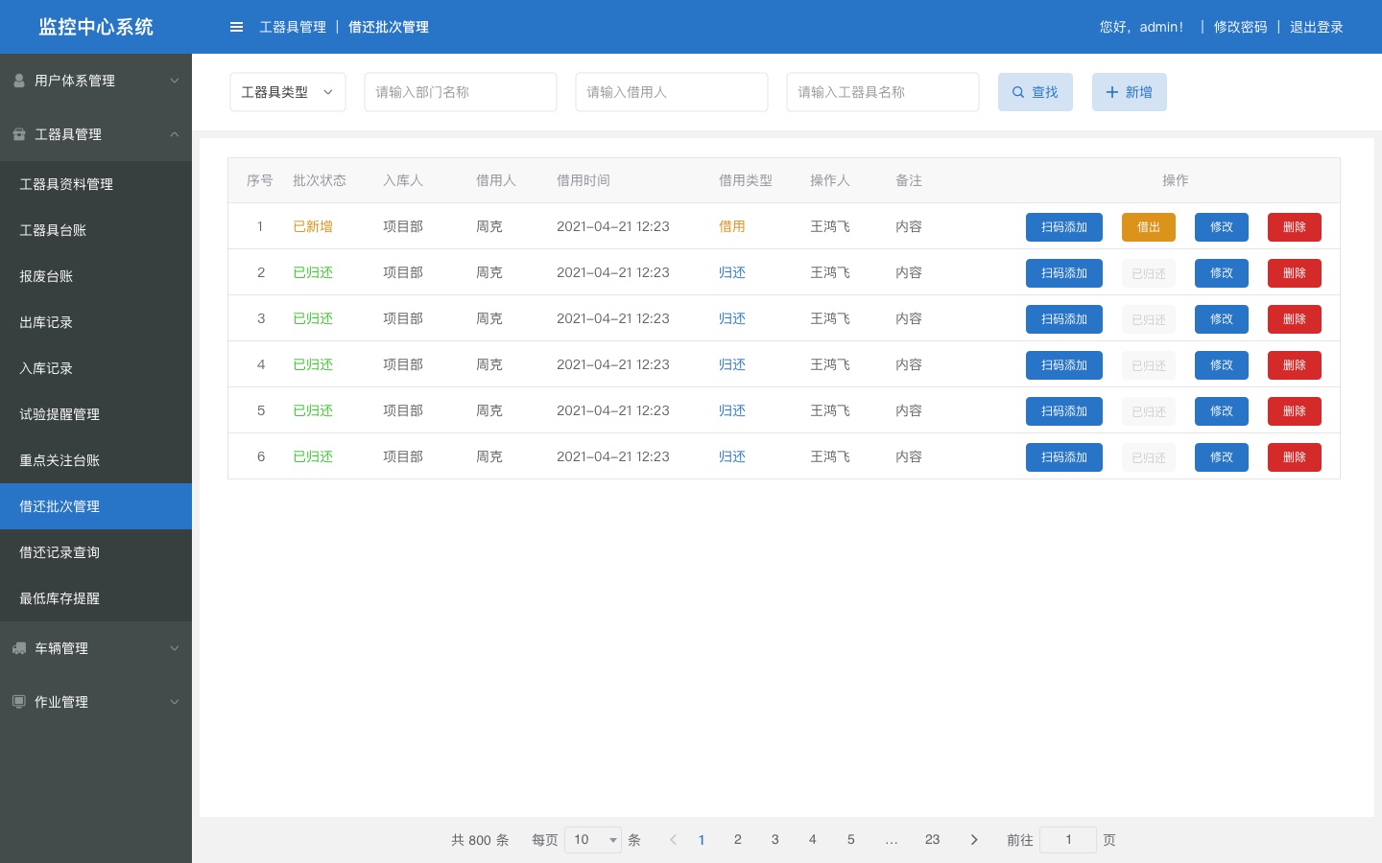1382x863 pixels.
Task: Click the 请输入部门名称 input field
Action: (x=461, y=92)
